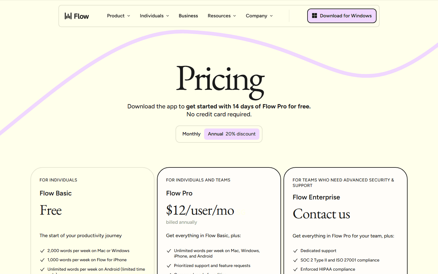Click the Flow logo in the navbar

click(77, 16)
